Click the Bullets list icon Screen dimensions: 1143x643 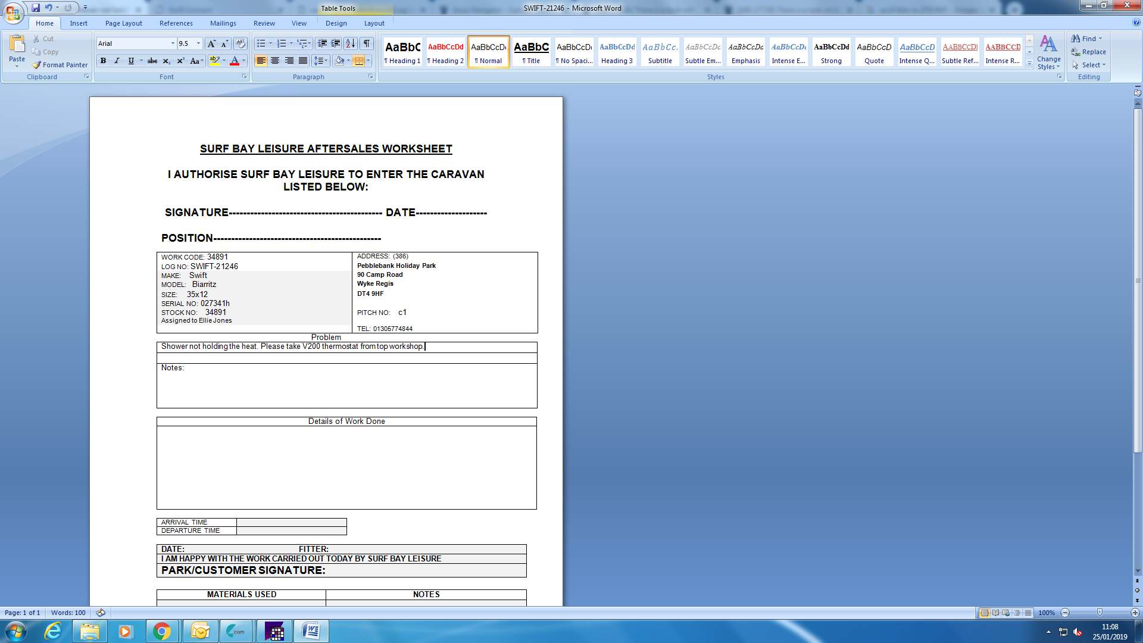(261, 43)
